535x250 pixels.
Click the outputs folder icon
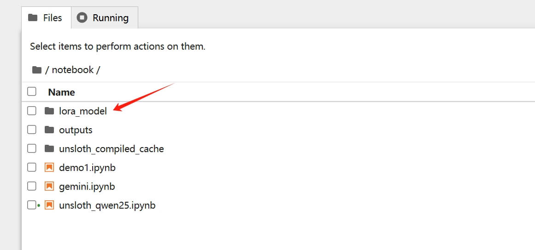tap(49, 130)
